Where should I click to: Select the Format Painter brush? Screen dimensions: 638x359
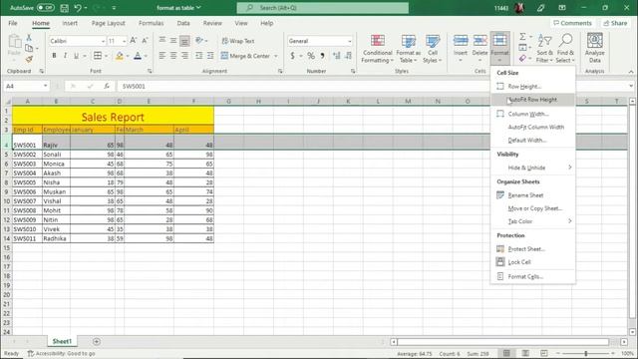pos(29,60)
